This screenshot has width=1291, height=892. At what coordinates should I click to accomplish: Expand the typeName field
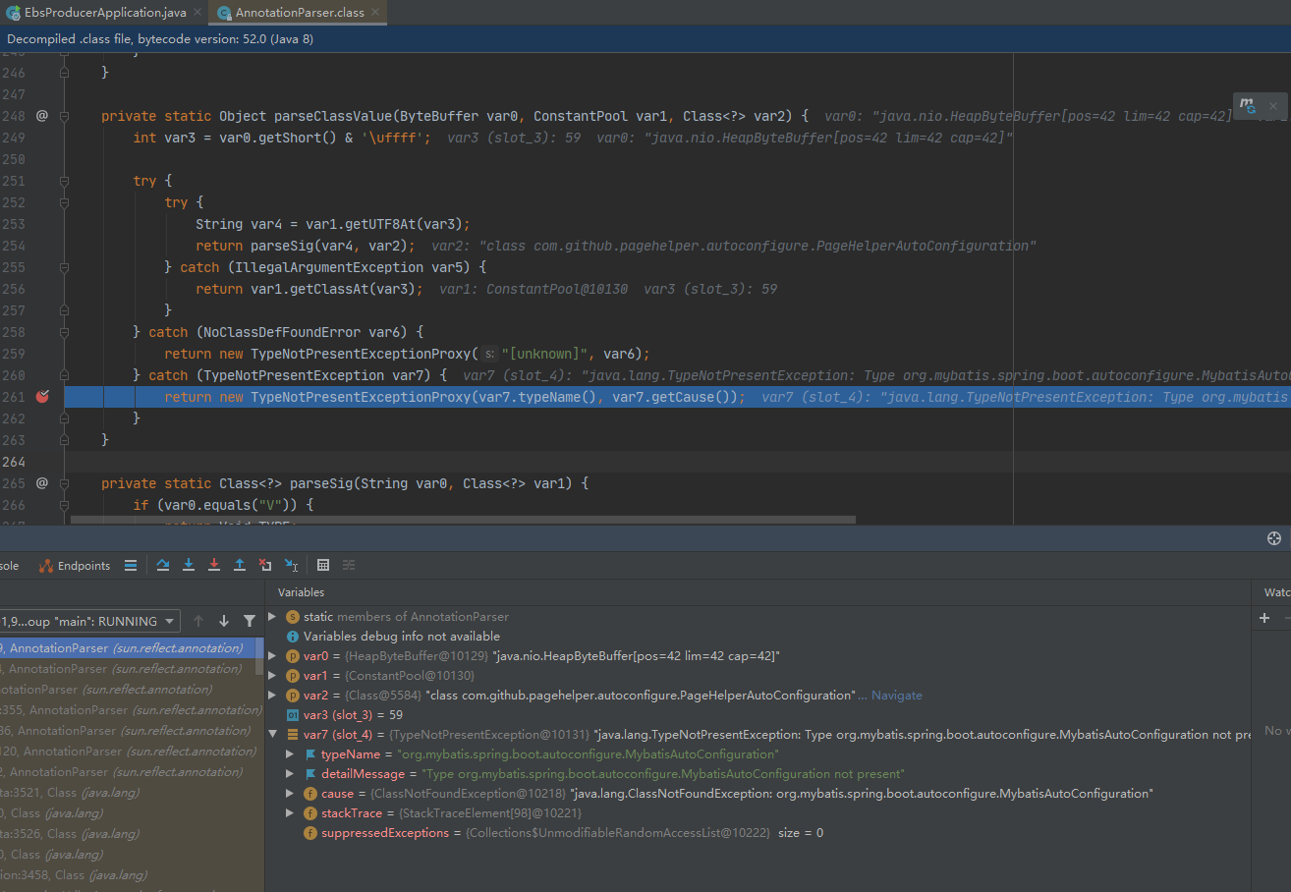pyautogui.click(x=290, y=754)
